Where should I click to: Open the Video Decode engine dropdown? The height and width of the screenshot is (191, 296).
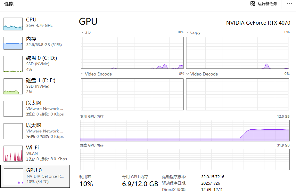point(187,74)
